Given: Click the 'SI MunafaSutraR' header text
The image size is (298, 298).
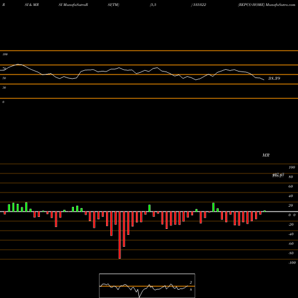Looking at the screenshot, I should (73, 5).
